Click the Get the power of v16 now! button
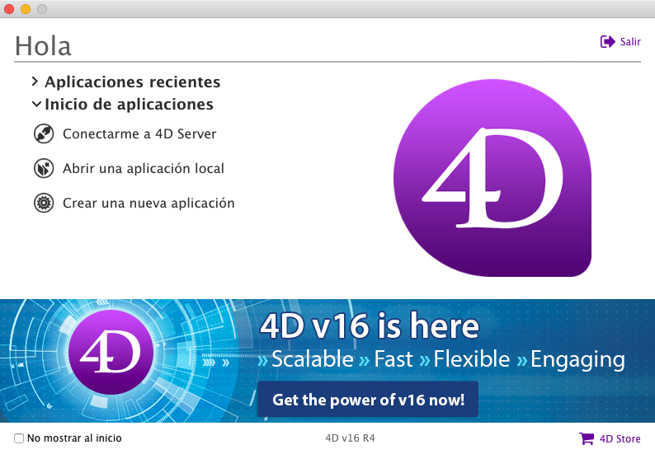Image resolution: width=655 pixels, height=454 pixels. point(368,400)
